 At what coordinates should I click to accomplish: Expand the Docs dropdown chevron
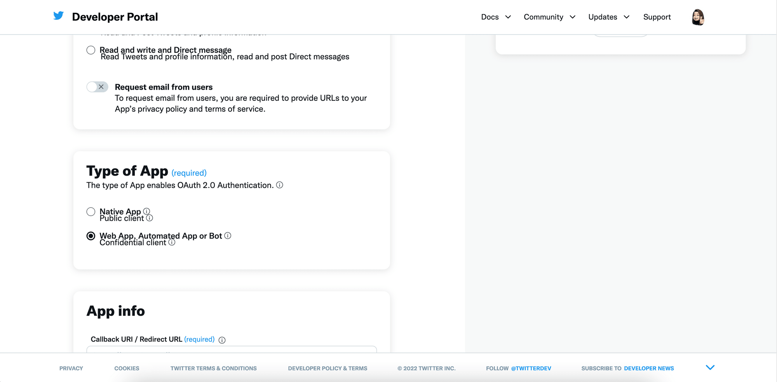click(x=508, y=17)
